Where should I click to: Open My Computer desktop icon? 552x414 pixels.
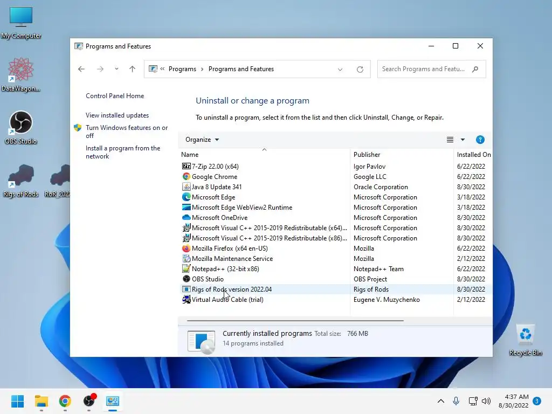pos(21,23)
